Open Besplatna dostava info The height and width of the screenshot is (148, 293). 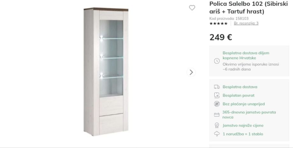point(240,87)
